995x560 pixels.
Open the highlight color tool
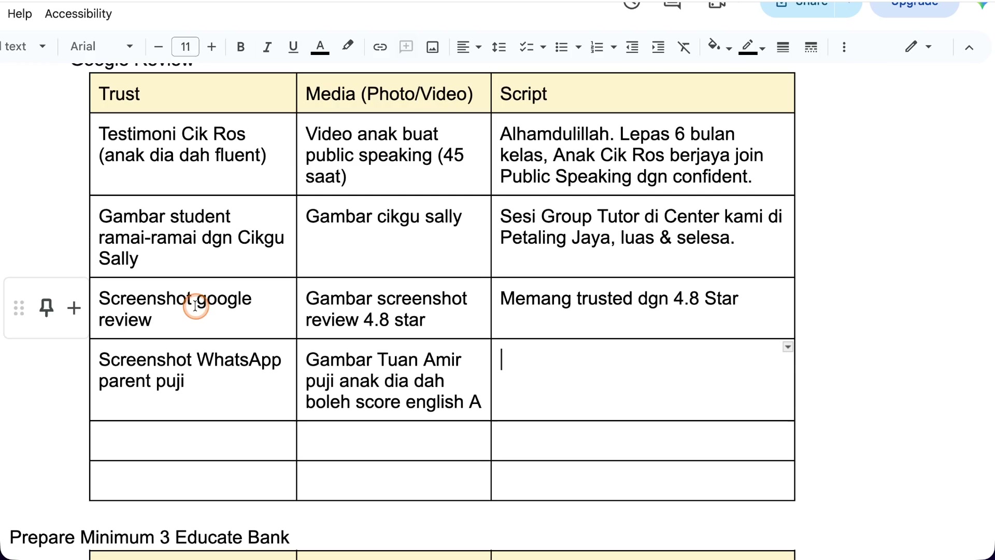348,47
